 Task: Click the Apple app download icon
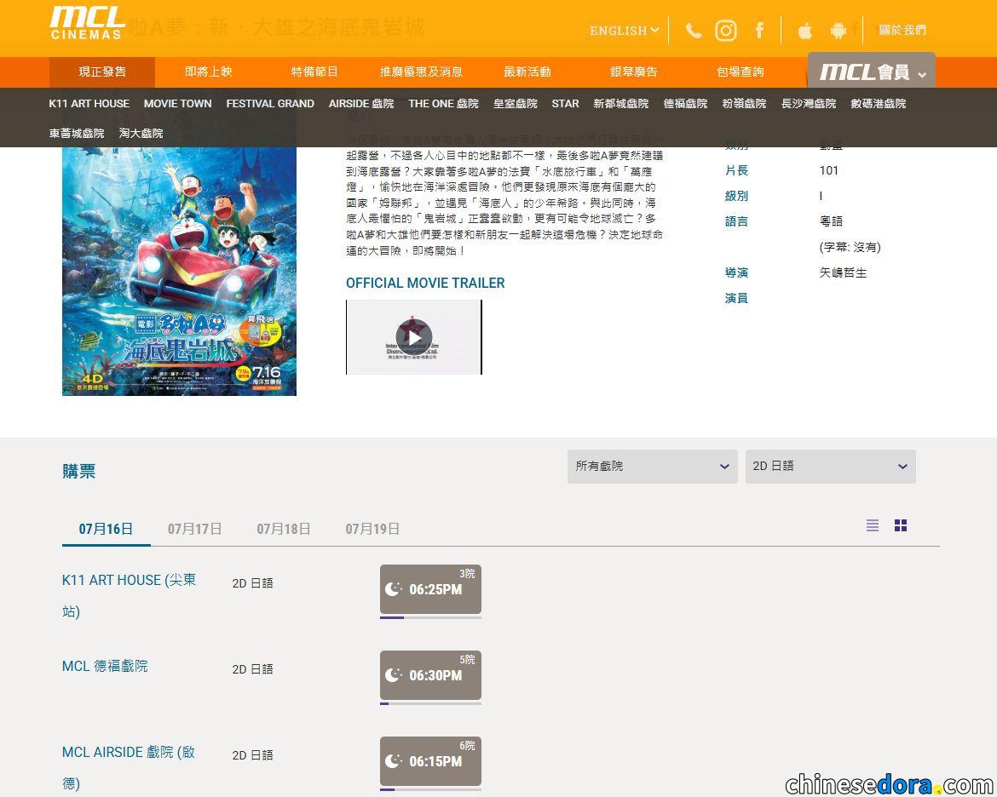pos(805,30)
